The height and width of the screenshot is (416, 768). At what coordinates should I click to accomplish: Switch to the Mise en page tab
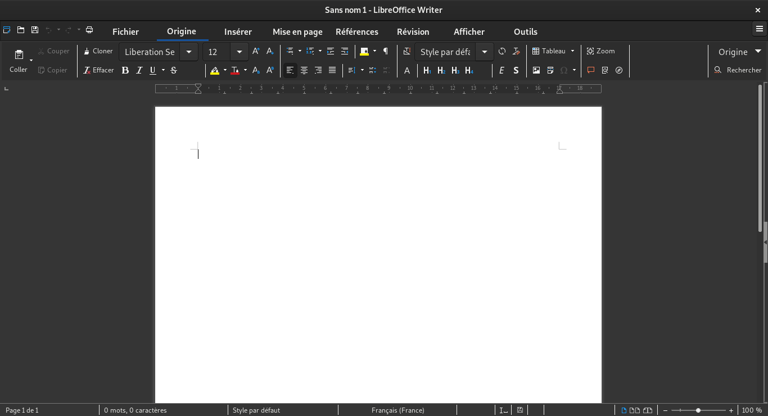(x=297, y=32)
